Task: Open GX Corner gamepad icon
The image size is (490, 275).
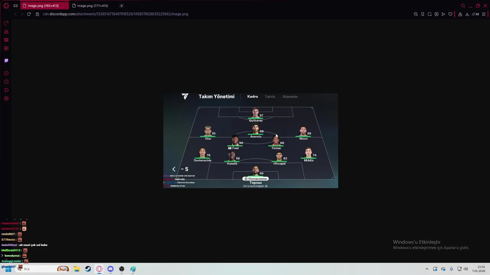Action: [15, 6]
